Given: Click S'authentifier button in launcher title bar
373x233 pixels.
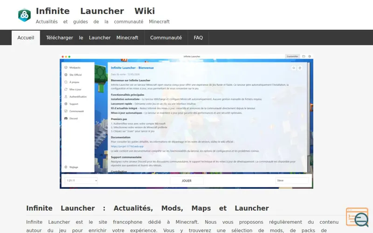Looking at the screenshot, I should 292,56.
